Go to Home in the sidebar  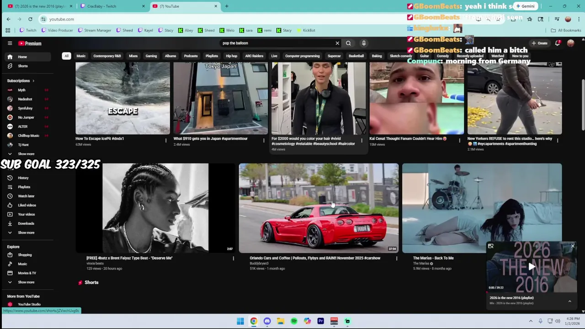(x=27, y=57)
